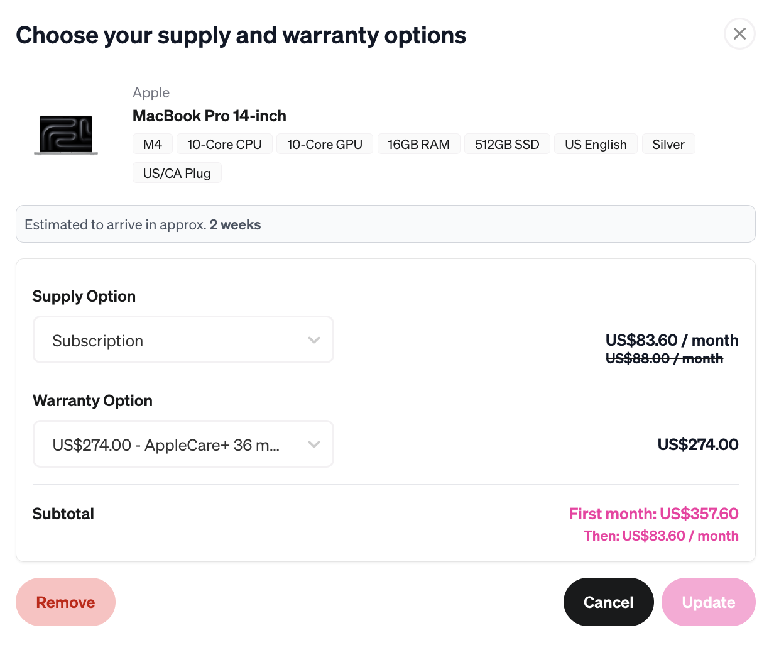Close the supply and warranty dialog
The image size is (774, 645).
(x=739, y=33)
